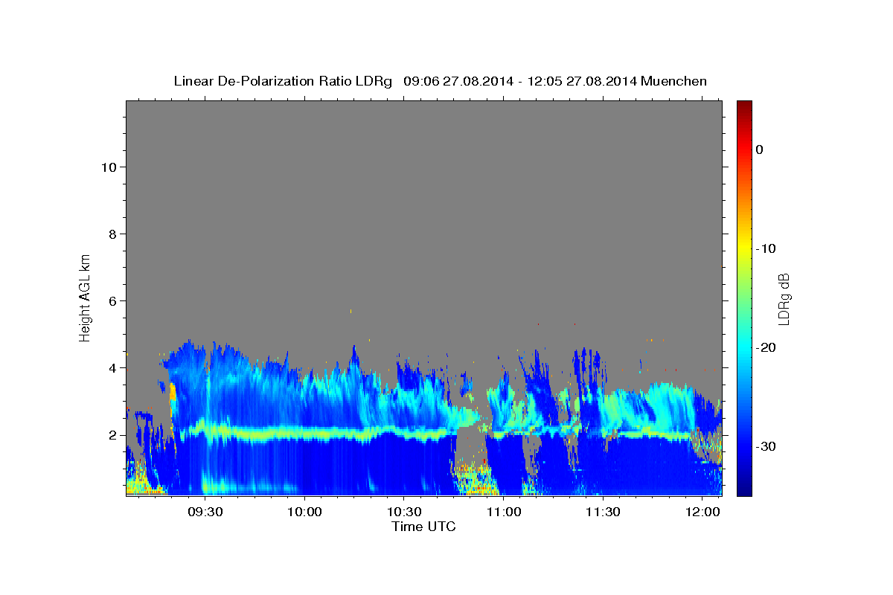Click the yellow section of the colorbar
This screenshot has height=595, width=893.
pyautogui.click(x=744, y=248)
